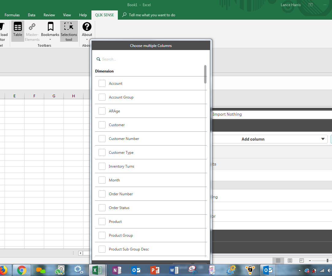Screen dimensions: 332x276
Task: Open the gears settings app in taskbar
Action: pos(79,270)
